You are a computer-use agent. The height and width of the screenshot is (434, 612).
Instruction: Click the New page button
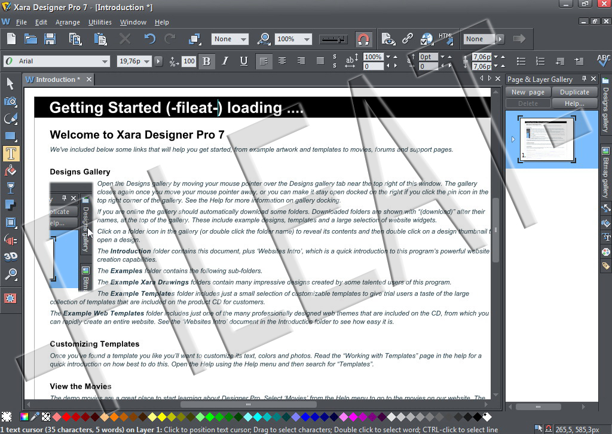click(528, 92)
